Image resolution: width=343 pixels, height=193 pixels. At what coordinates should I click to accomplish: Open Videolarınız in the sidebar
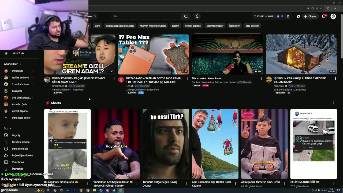click(18, 162)
